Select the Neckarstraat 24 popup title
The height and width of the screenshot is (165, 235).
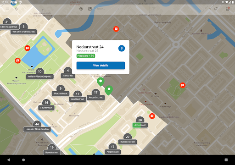pos(90,47)
